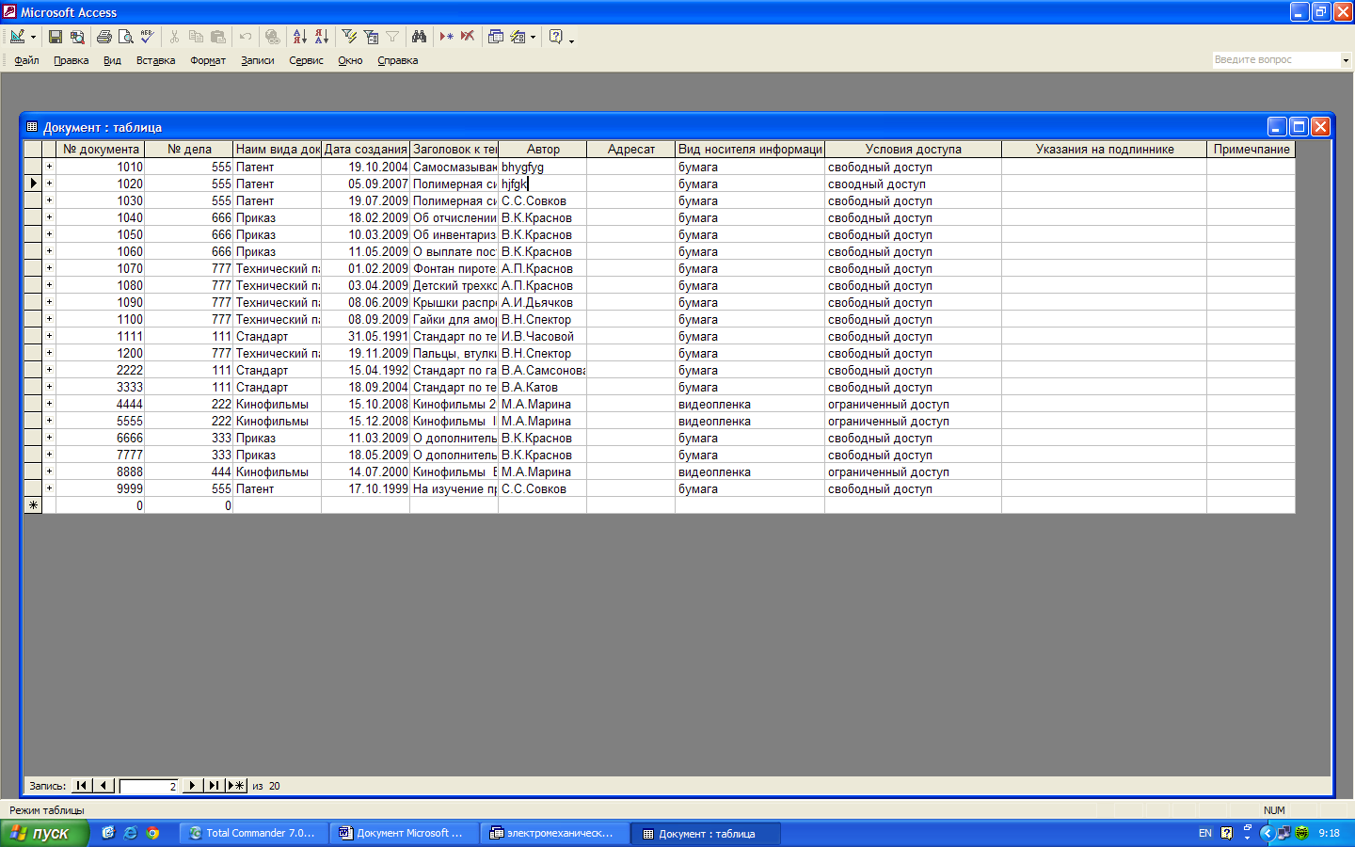Save the table with the floppy icon
Viewport: 1355px width, 847px height.
[56, 37]
